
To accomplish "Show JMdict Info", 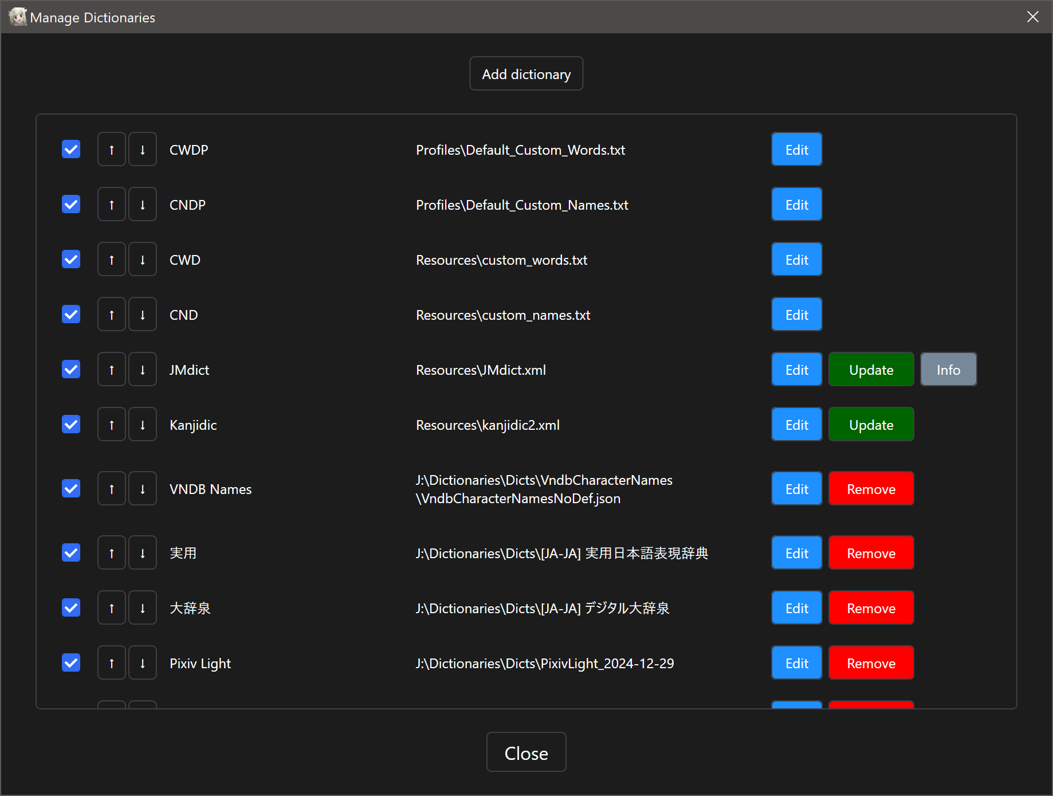I will 949,370.
